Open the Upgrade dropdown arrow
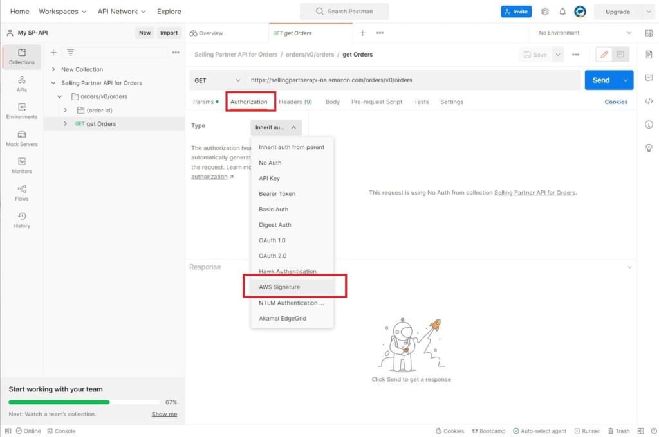This screenshot has height=437, width=659. click(x=647, y=12)
